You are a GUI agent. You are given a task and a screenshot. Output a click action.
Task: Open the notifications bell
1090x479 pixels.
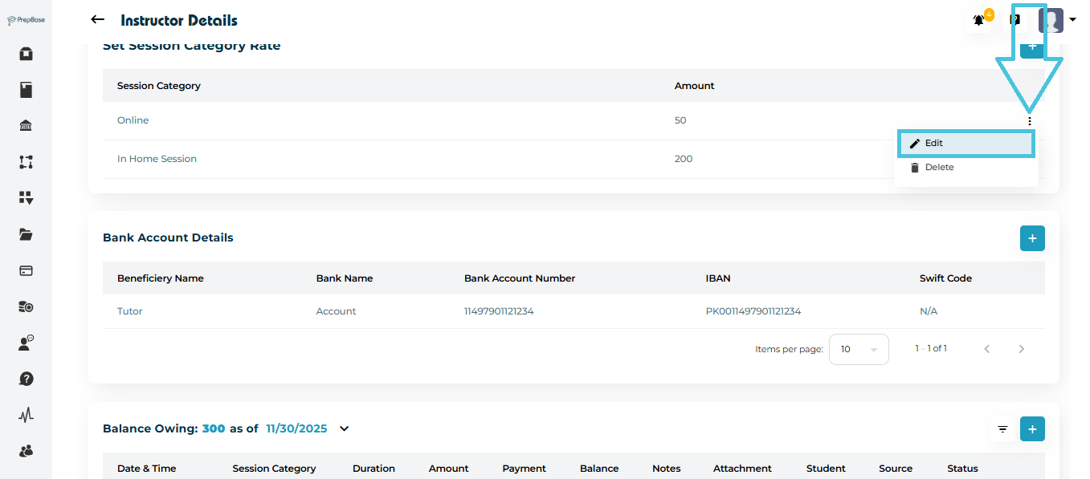coord(979,20)
